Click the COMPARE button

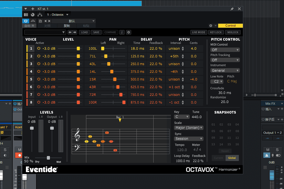pyautogui.click(x=110, y=32)
